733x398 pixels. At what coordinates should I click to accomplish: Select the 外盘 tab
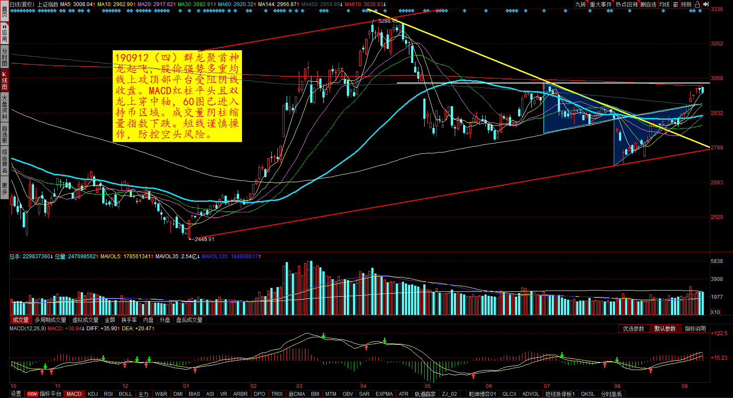coord(165,320)
